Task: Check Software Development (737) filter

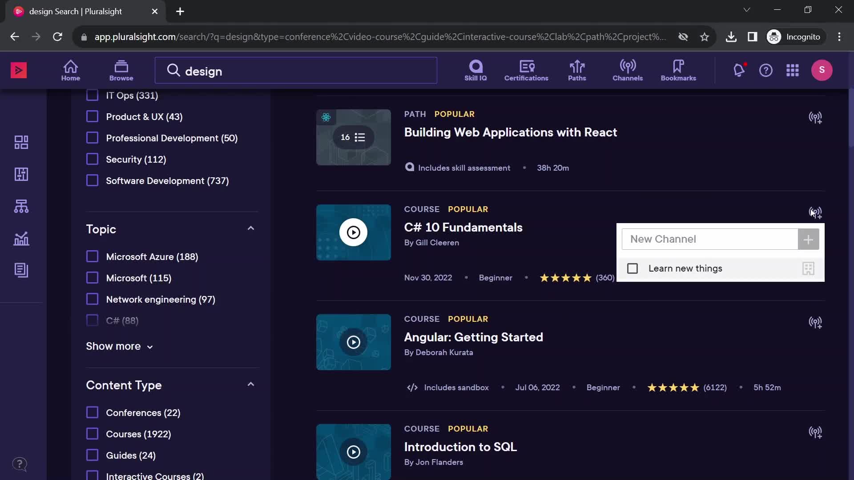Action: pyautogui.click(x=92, y=180)
